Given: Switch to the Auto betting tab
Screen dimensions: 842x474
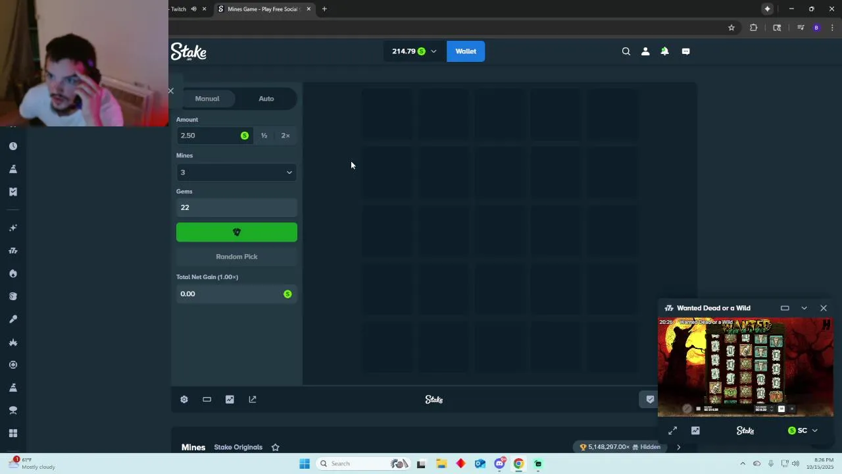Looking at the screenshot, I should 266,99.
